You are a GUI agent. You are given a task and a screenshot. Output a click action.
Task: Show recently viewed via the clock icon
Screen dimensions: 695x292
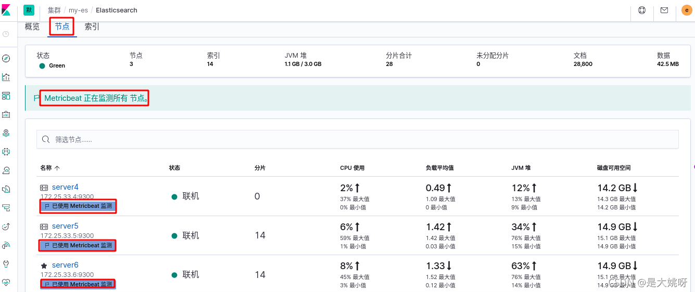(x=6, y=34)
